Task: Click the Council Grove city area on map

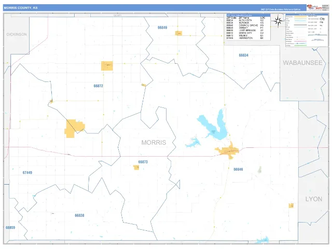Action: coord(228,151)
